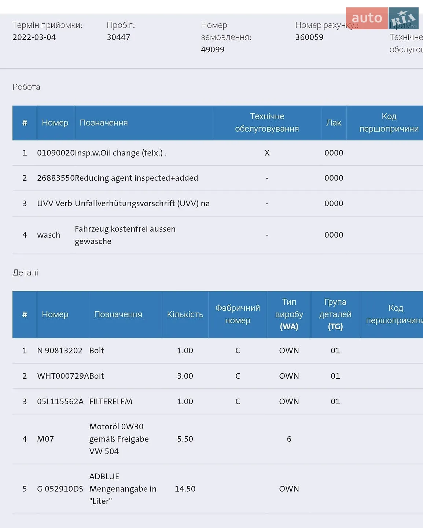Click the "Лак" column header
The width and height of the screenshot is (423, 528).
click(334, 123)
